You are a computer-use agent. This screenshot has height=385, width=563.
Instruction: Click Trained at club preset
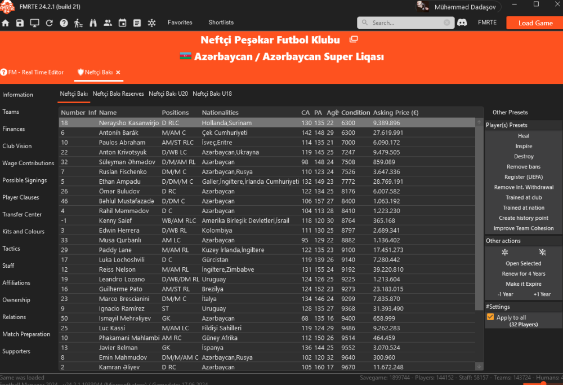524,197
